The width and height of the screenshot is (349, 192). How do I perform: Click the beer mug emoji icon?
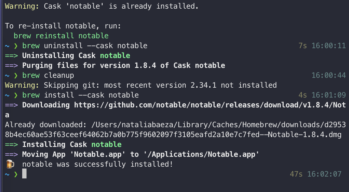pos(10,164)
